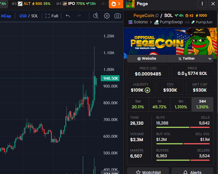
Task: Open the PegeCoin Twitter link
Action: point(186,58)
